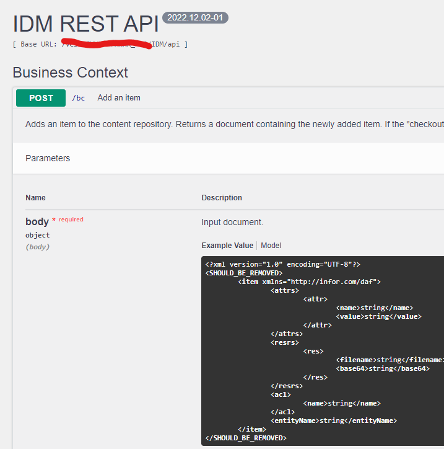Click the 'body' parameter name
Screen dimensions: 444x449
coord(37,221)
